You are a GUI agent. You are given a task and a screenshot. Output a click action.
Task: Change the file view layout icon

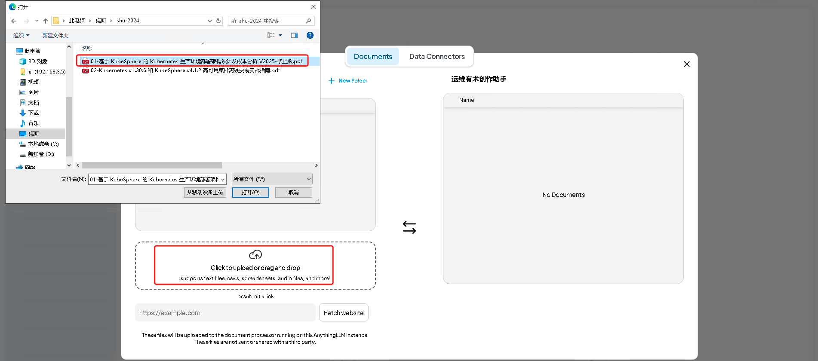click(271, 35)
